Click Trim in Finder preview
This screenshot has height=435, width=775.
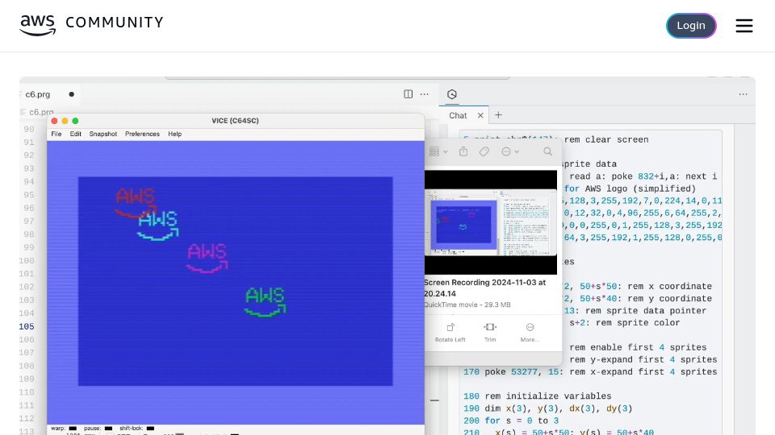490,333
